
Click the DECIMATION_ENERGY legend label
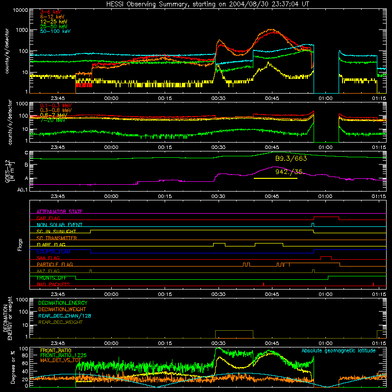click(63, 303)
